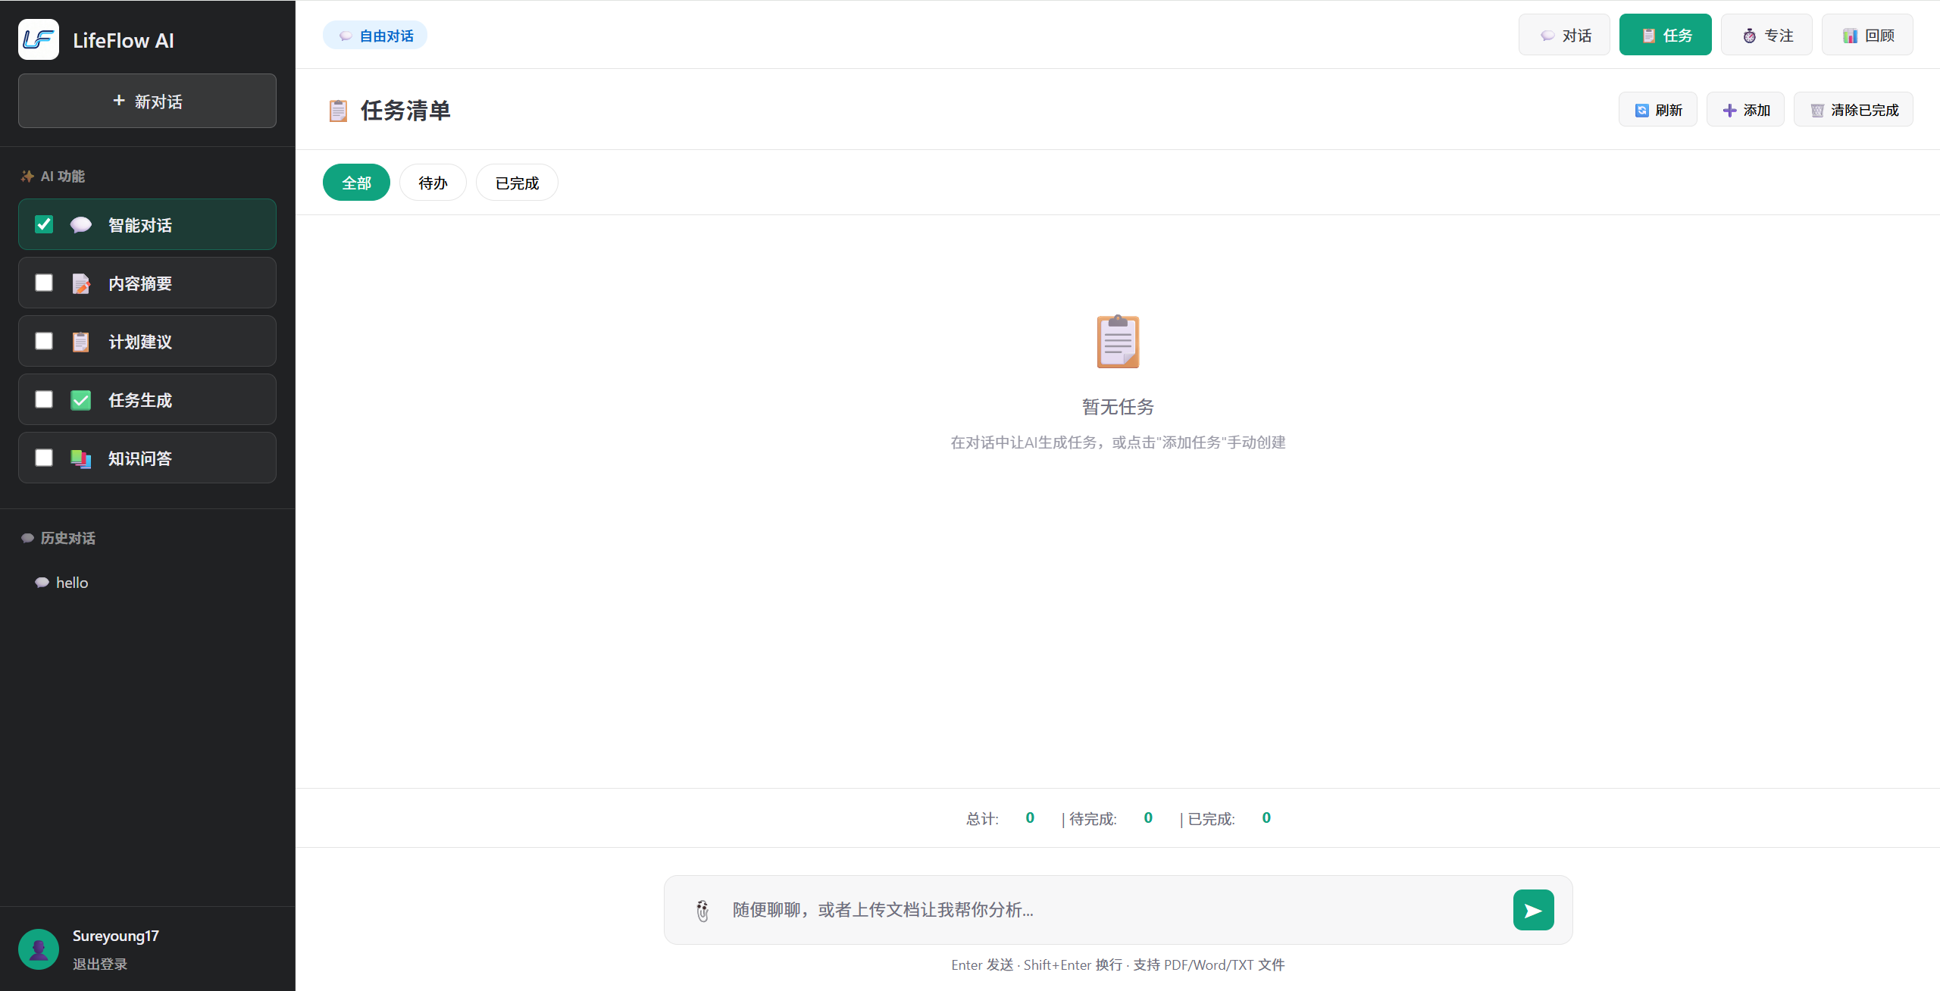Switch to the 对话 view tab

click(x=1564, y=36)
